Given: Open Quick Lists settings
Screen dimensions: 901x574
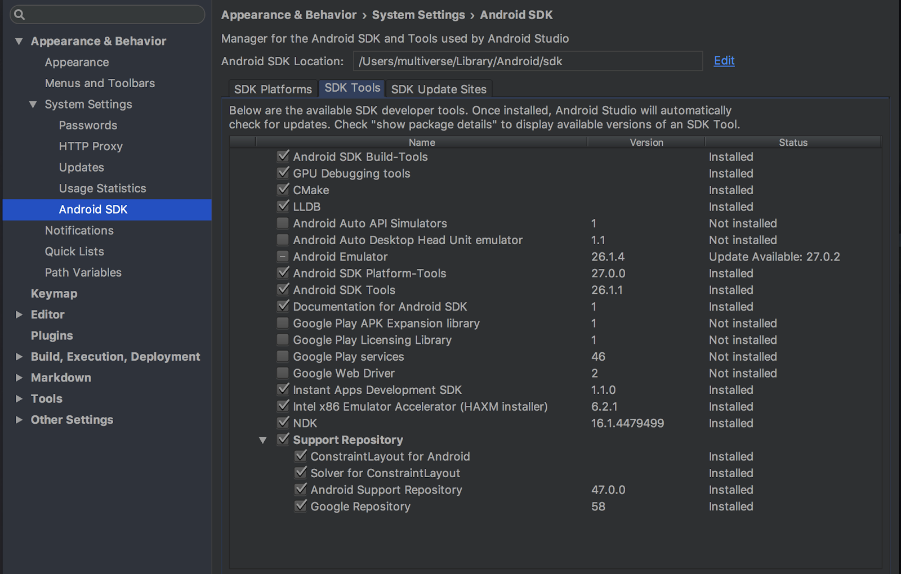Looking at the screenshot, I should (x=74, y=252).
